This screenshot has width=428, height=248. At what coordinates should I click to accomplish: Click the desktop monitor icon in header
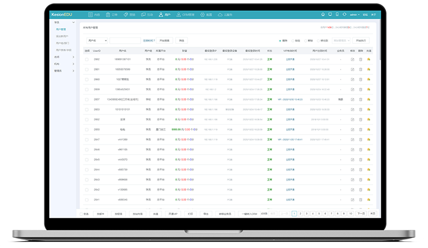pyautogui.click(x=330, y=14)
